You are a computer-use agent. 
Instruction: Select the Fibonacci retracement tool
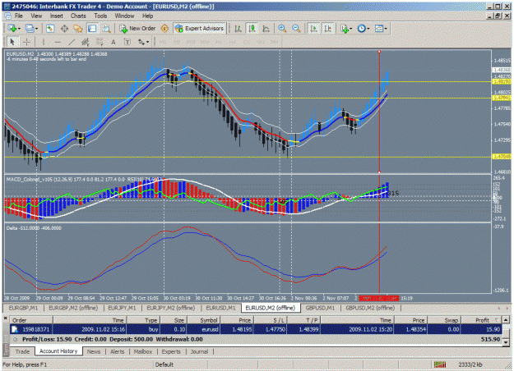100,42
